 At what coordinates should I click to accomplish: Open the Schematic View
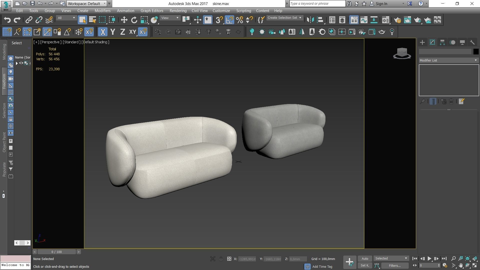point(374,20)
